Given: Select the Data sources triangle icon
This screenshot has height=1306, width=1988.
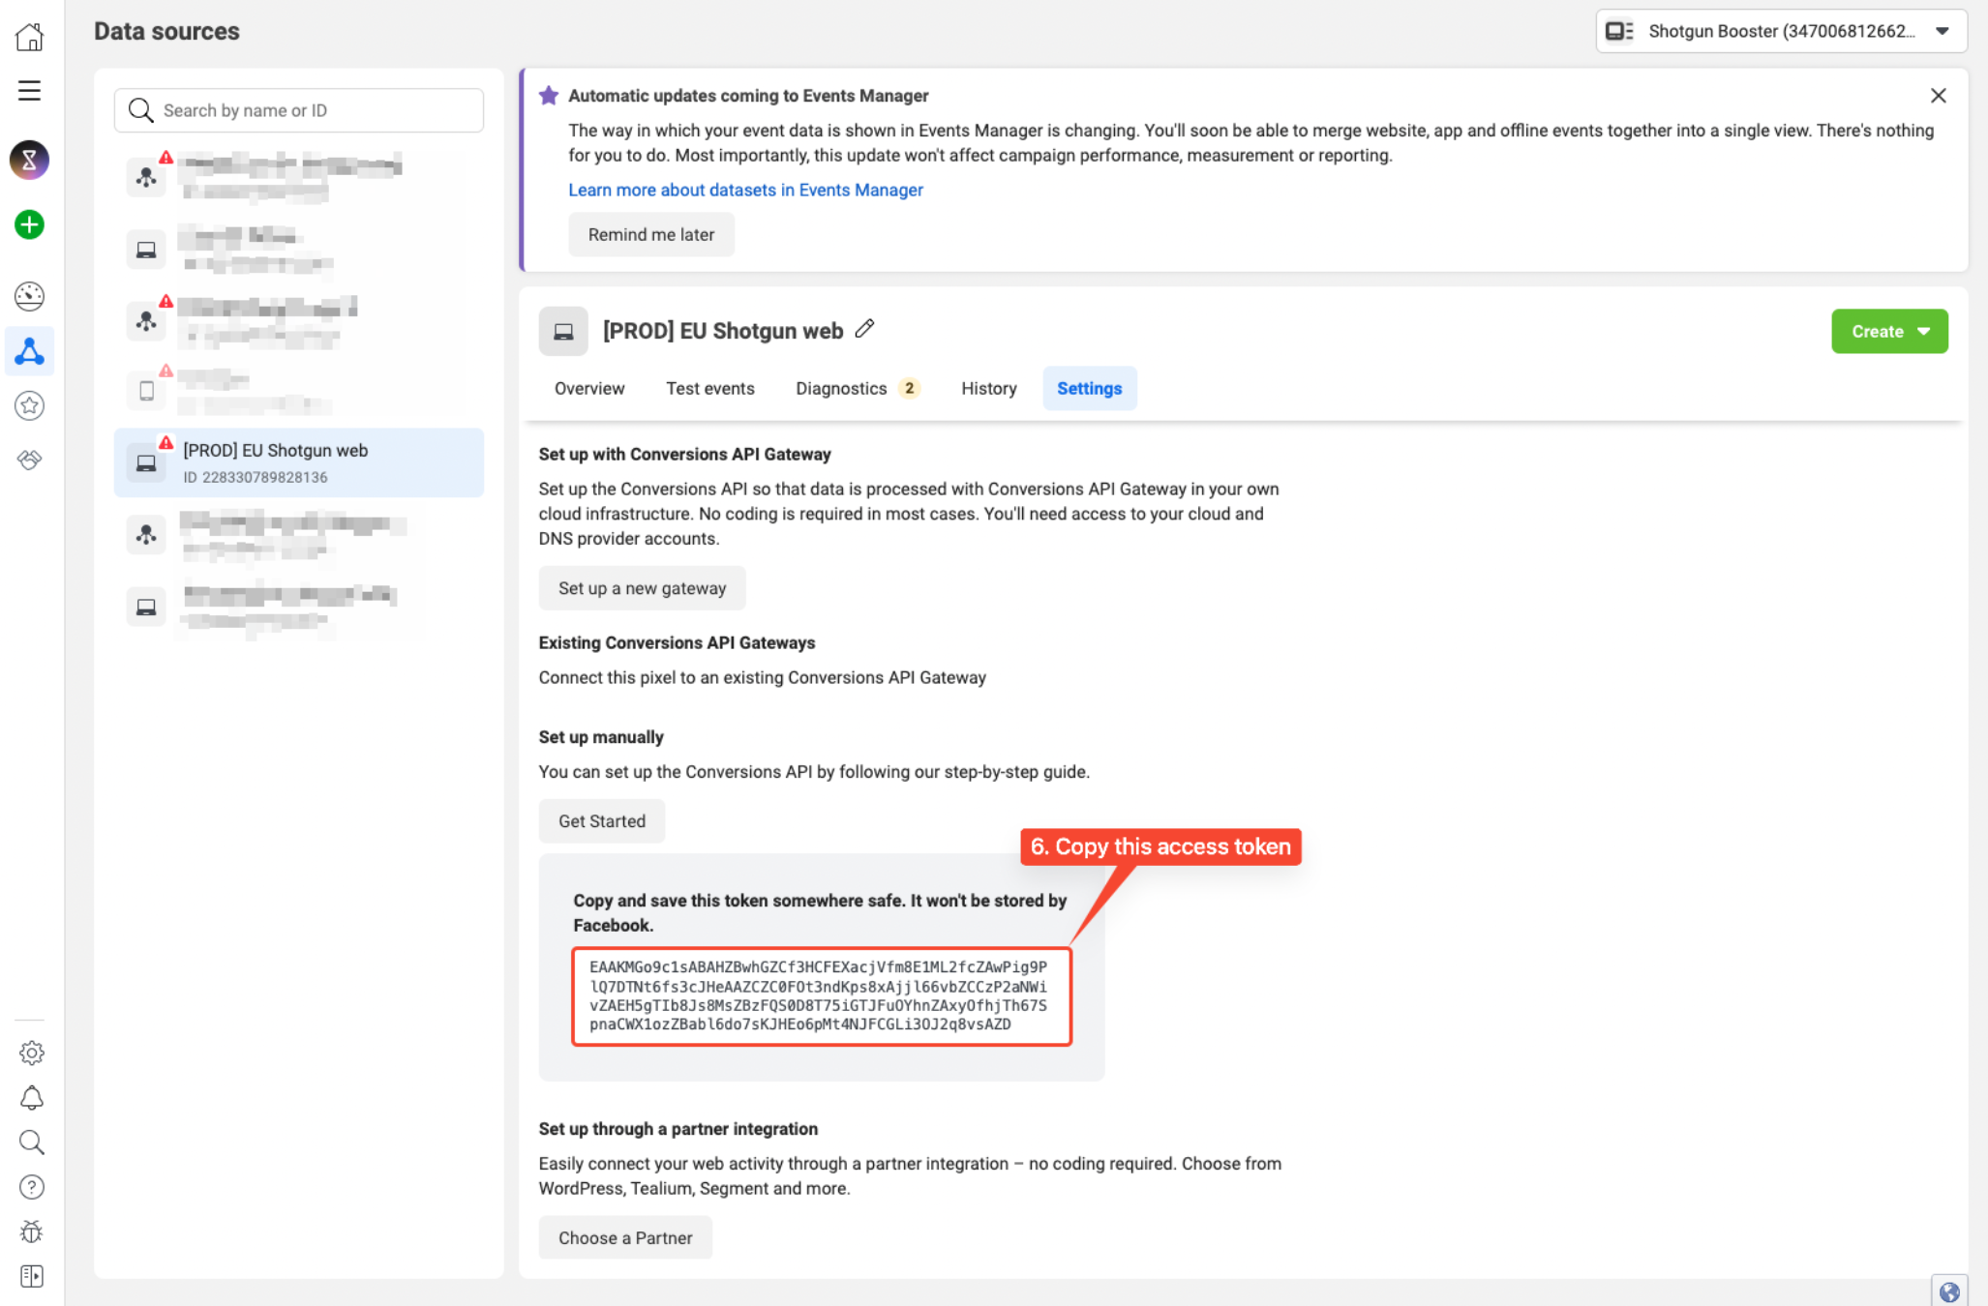Looking at the screenshot, I should [30, 351].
